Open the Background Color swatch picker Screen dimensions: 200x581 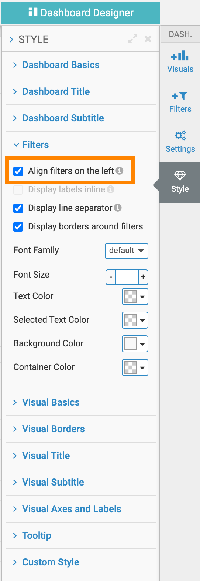135,344
